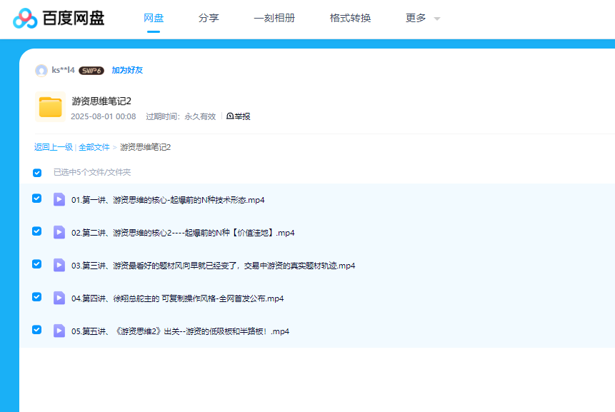Uncheck the checkbox for 04.第四讲 video
The image size is (615, 412).
37,297
